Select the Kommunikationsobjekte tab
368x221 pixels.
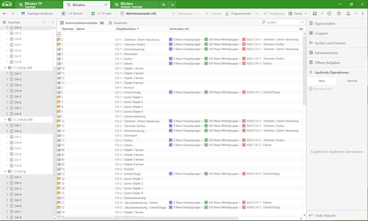coord(81,23)
